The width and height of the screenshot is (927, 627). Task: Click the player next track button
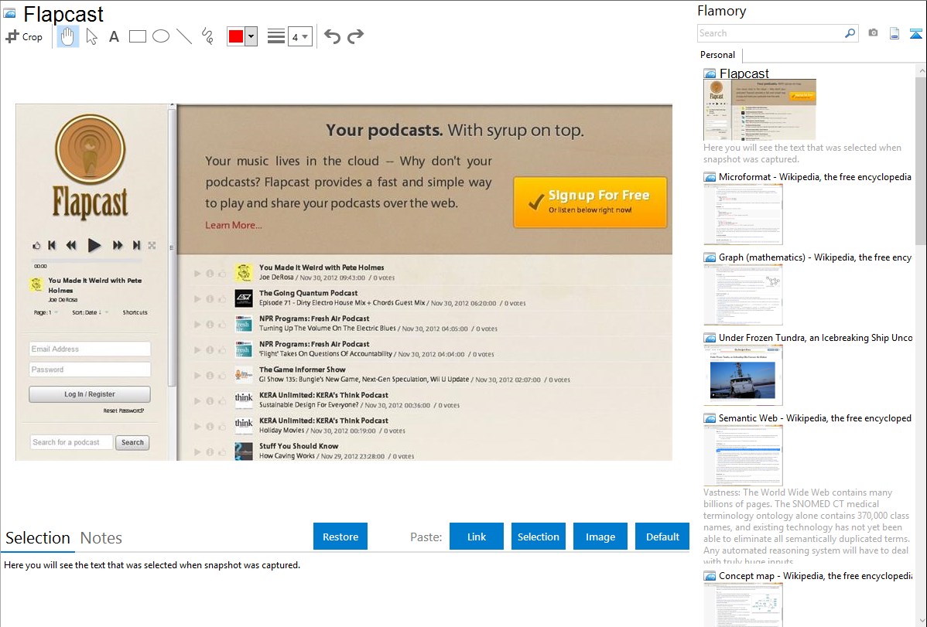[x=136, y=245]
